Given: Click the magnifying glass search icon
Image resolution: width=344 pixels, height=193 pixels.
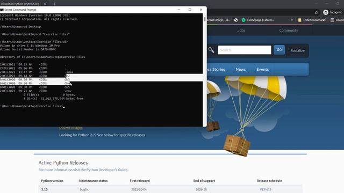Looking at the screenshot, I should [211, 50].
